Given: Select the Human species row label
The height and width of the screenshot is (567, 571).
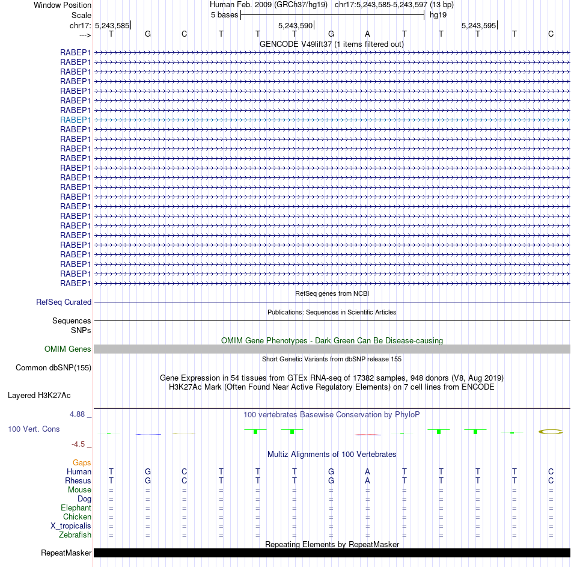Looking at the screenshot, I should click(x=79, y=472).
